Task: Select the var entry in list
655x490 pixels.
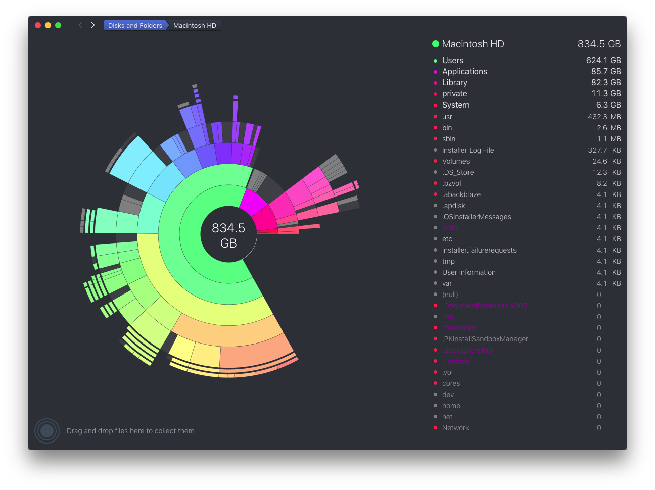Action: tap(527, 283)
